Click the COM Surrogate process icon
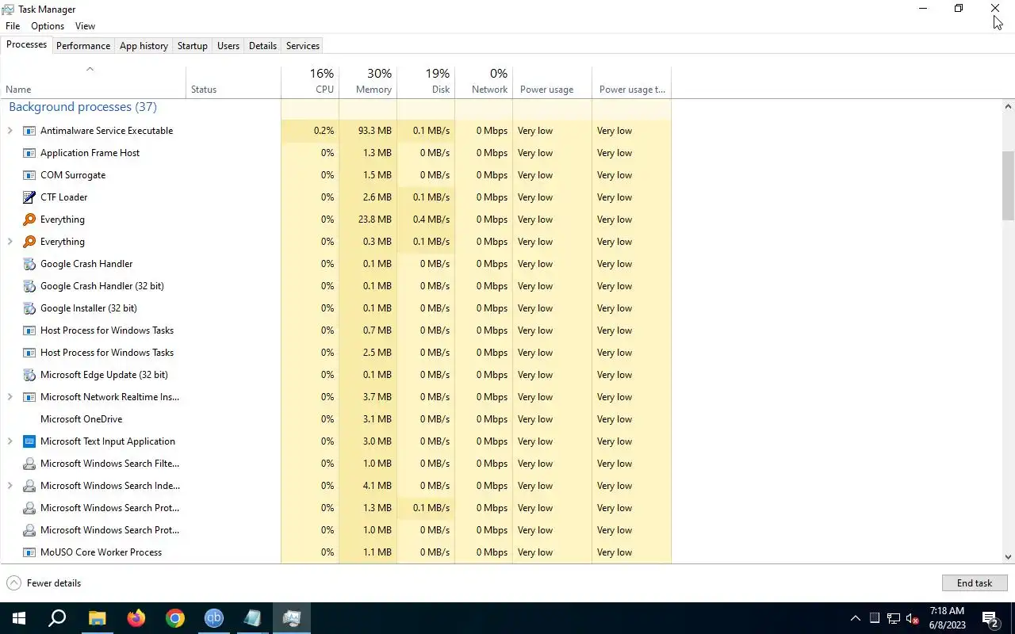Viewport: 1015px width, 634px height. click(29, 175)
